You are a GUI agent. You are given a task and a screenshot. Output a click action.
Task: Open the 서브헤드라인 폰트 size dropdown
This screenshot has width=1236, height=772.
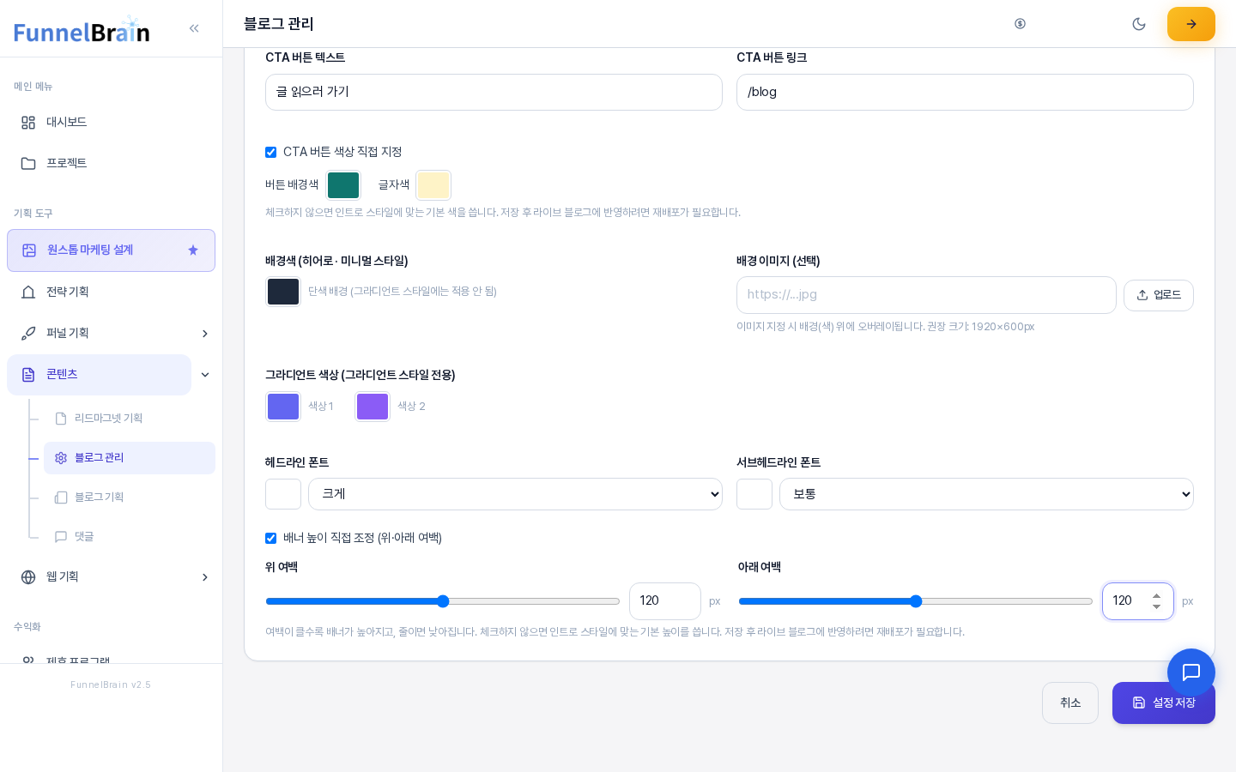pos(986,494)
